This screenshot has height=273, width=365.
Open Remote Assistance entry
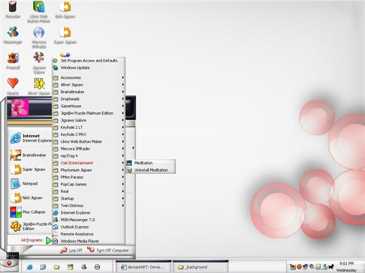[x=89, y=234]
